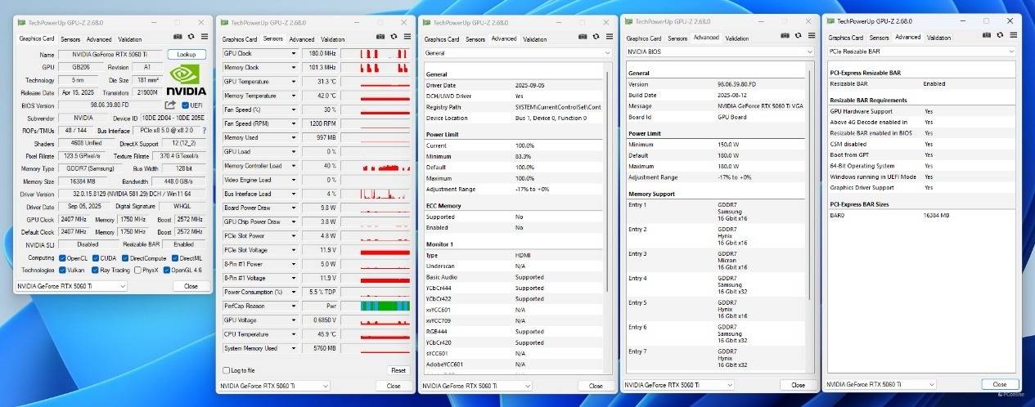Open Validation tab in PCIe Resizable BAR window

[938, 38]
